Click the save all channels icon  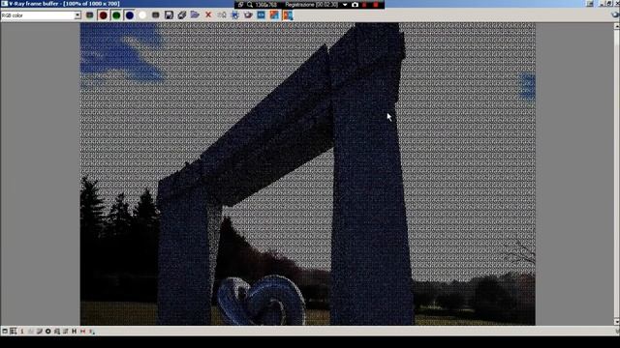pyautogui.click(x=182, y=15)
